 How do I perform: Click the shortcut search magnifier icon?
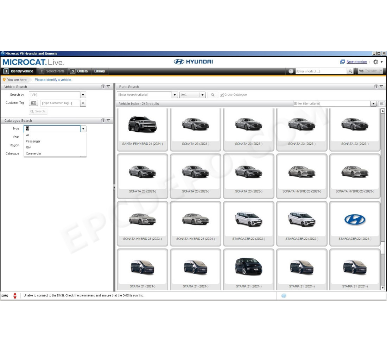(350, 71)
